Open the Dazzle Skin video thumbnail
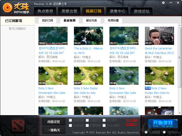 click(89, 76)
